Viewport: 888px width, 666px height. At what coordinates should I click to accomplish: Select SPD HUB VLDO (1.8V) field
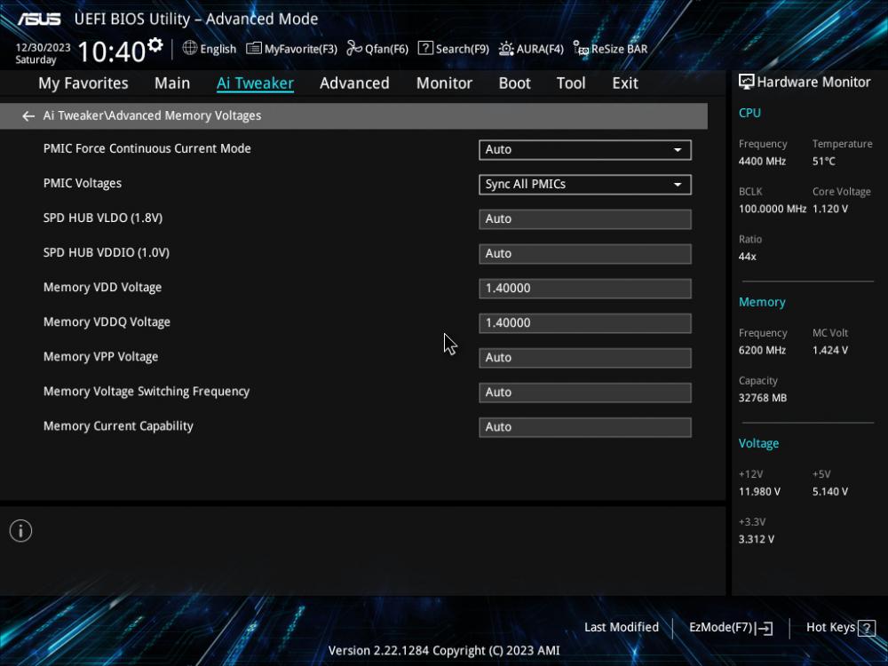point(585,219)
